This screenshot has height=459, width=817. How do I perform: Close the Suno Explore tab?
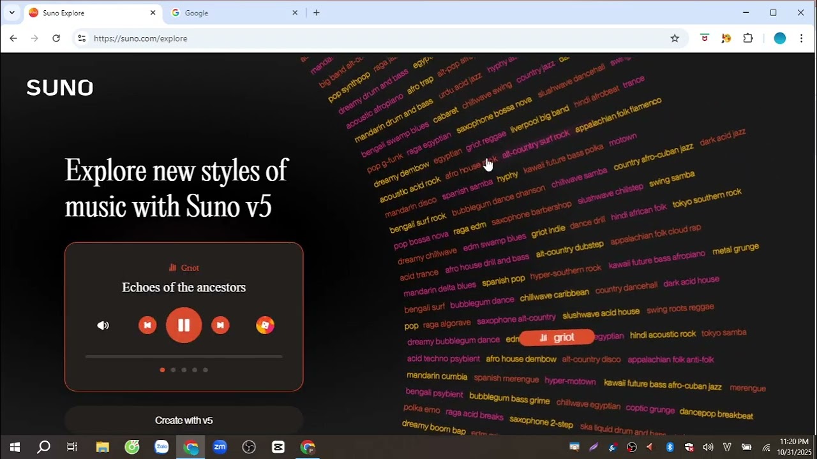153,13
